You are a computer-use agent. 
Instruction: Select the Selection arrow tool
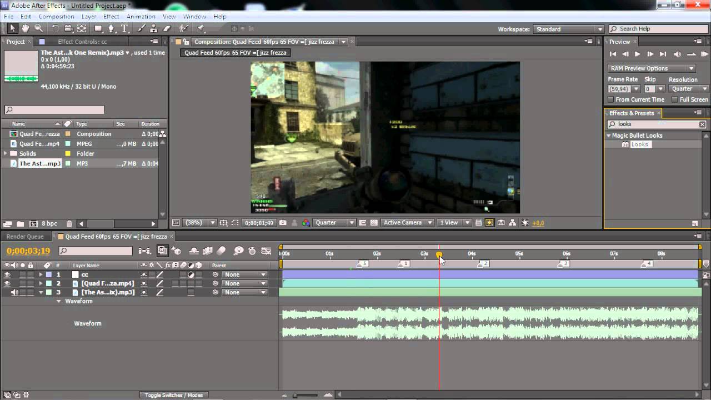tap(13, 28)
